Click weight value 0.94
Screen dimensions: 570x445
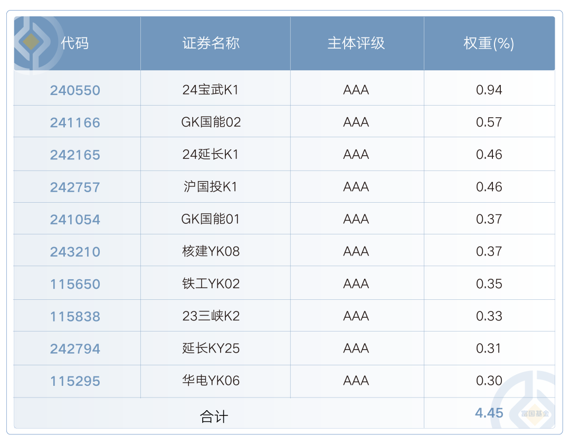click(x=489, y=90)
